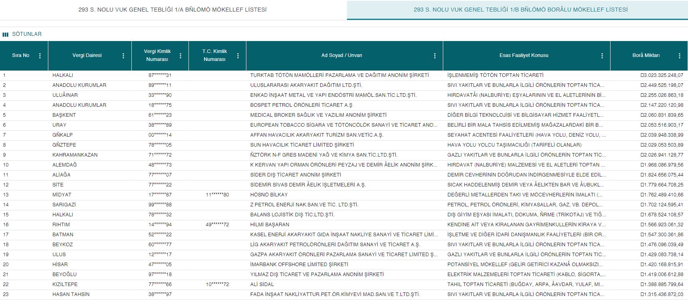
Task: Select SİDEMİR SİVAS DEMİR ÇELİK cell
Action: (308, 185)
